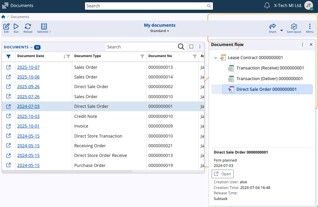Open the 2025-10-03 Credit Note date link
Image resolution: width=318 pixels, height=207 pixels.
coord(28,116)
